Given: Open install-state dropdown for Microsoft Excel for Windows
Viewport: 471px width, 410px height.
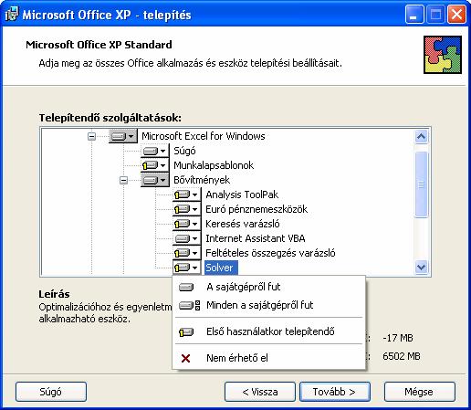Looking at the screenshot, I should click(123, 136).
